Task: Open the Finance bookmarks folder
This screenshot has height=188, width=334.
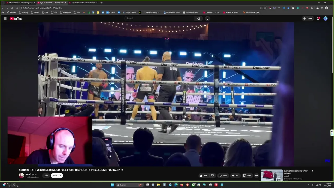Action: point(35,13)
